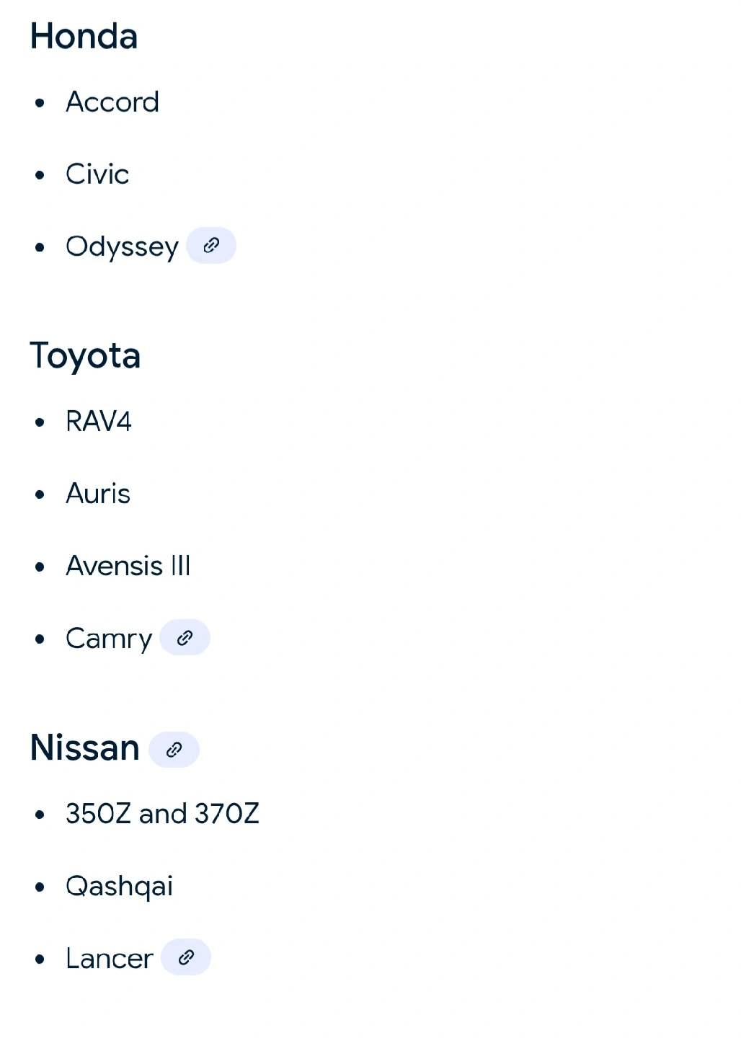Click the link chip next to Nissan heading

point(174,750)
